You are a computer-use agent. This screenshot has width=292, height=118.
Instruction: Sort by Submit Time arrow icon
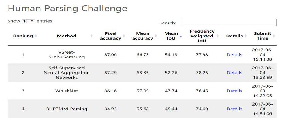(x=274, y=36)
